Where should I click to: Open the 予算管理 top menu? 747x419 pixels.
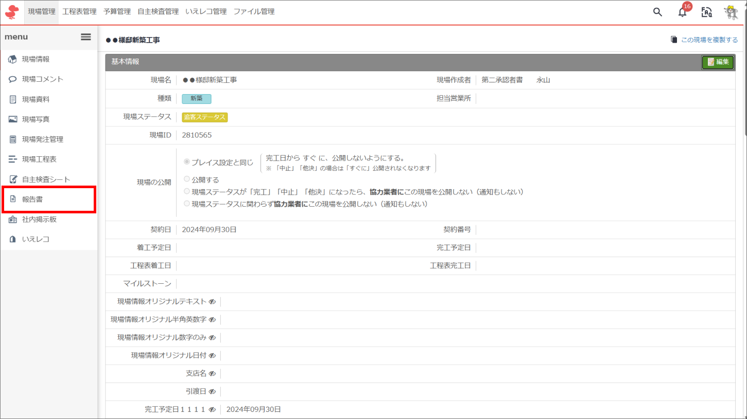point(117,11)
